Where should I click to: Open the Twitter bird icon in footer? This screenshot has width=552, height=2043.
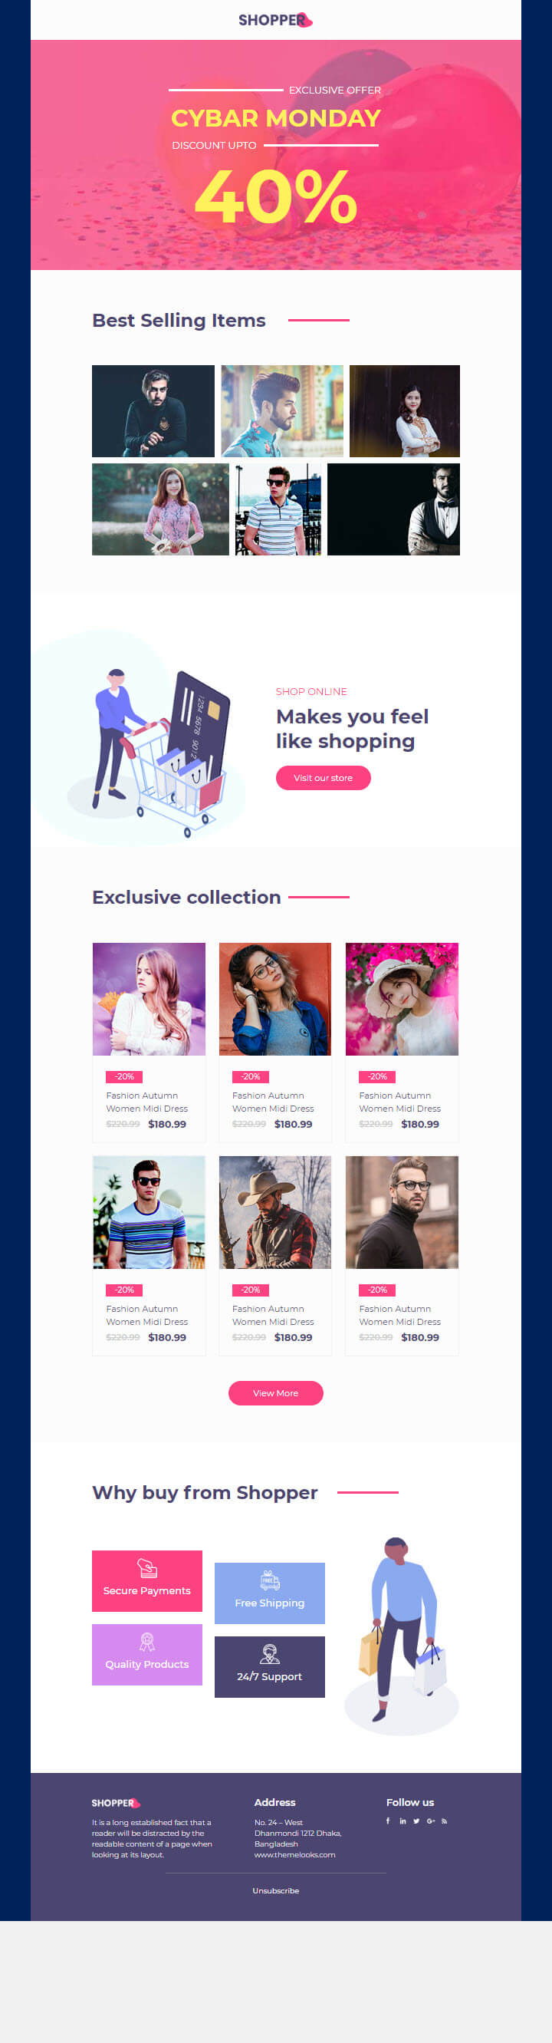coord(416,1821)
